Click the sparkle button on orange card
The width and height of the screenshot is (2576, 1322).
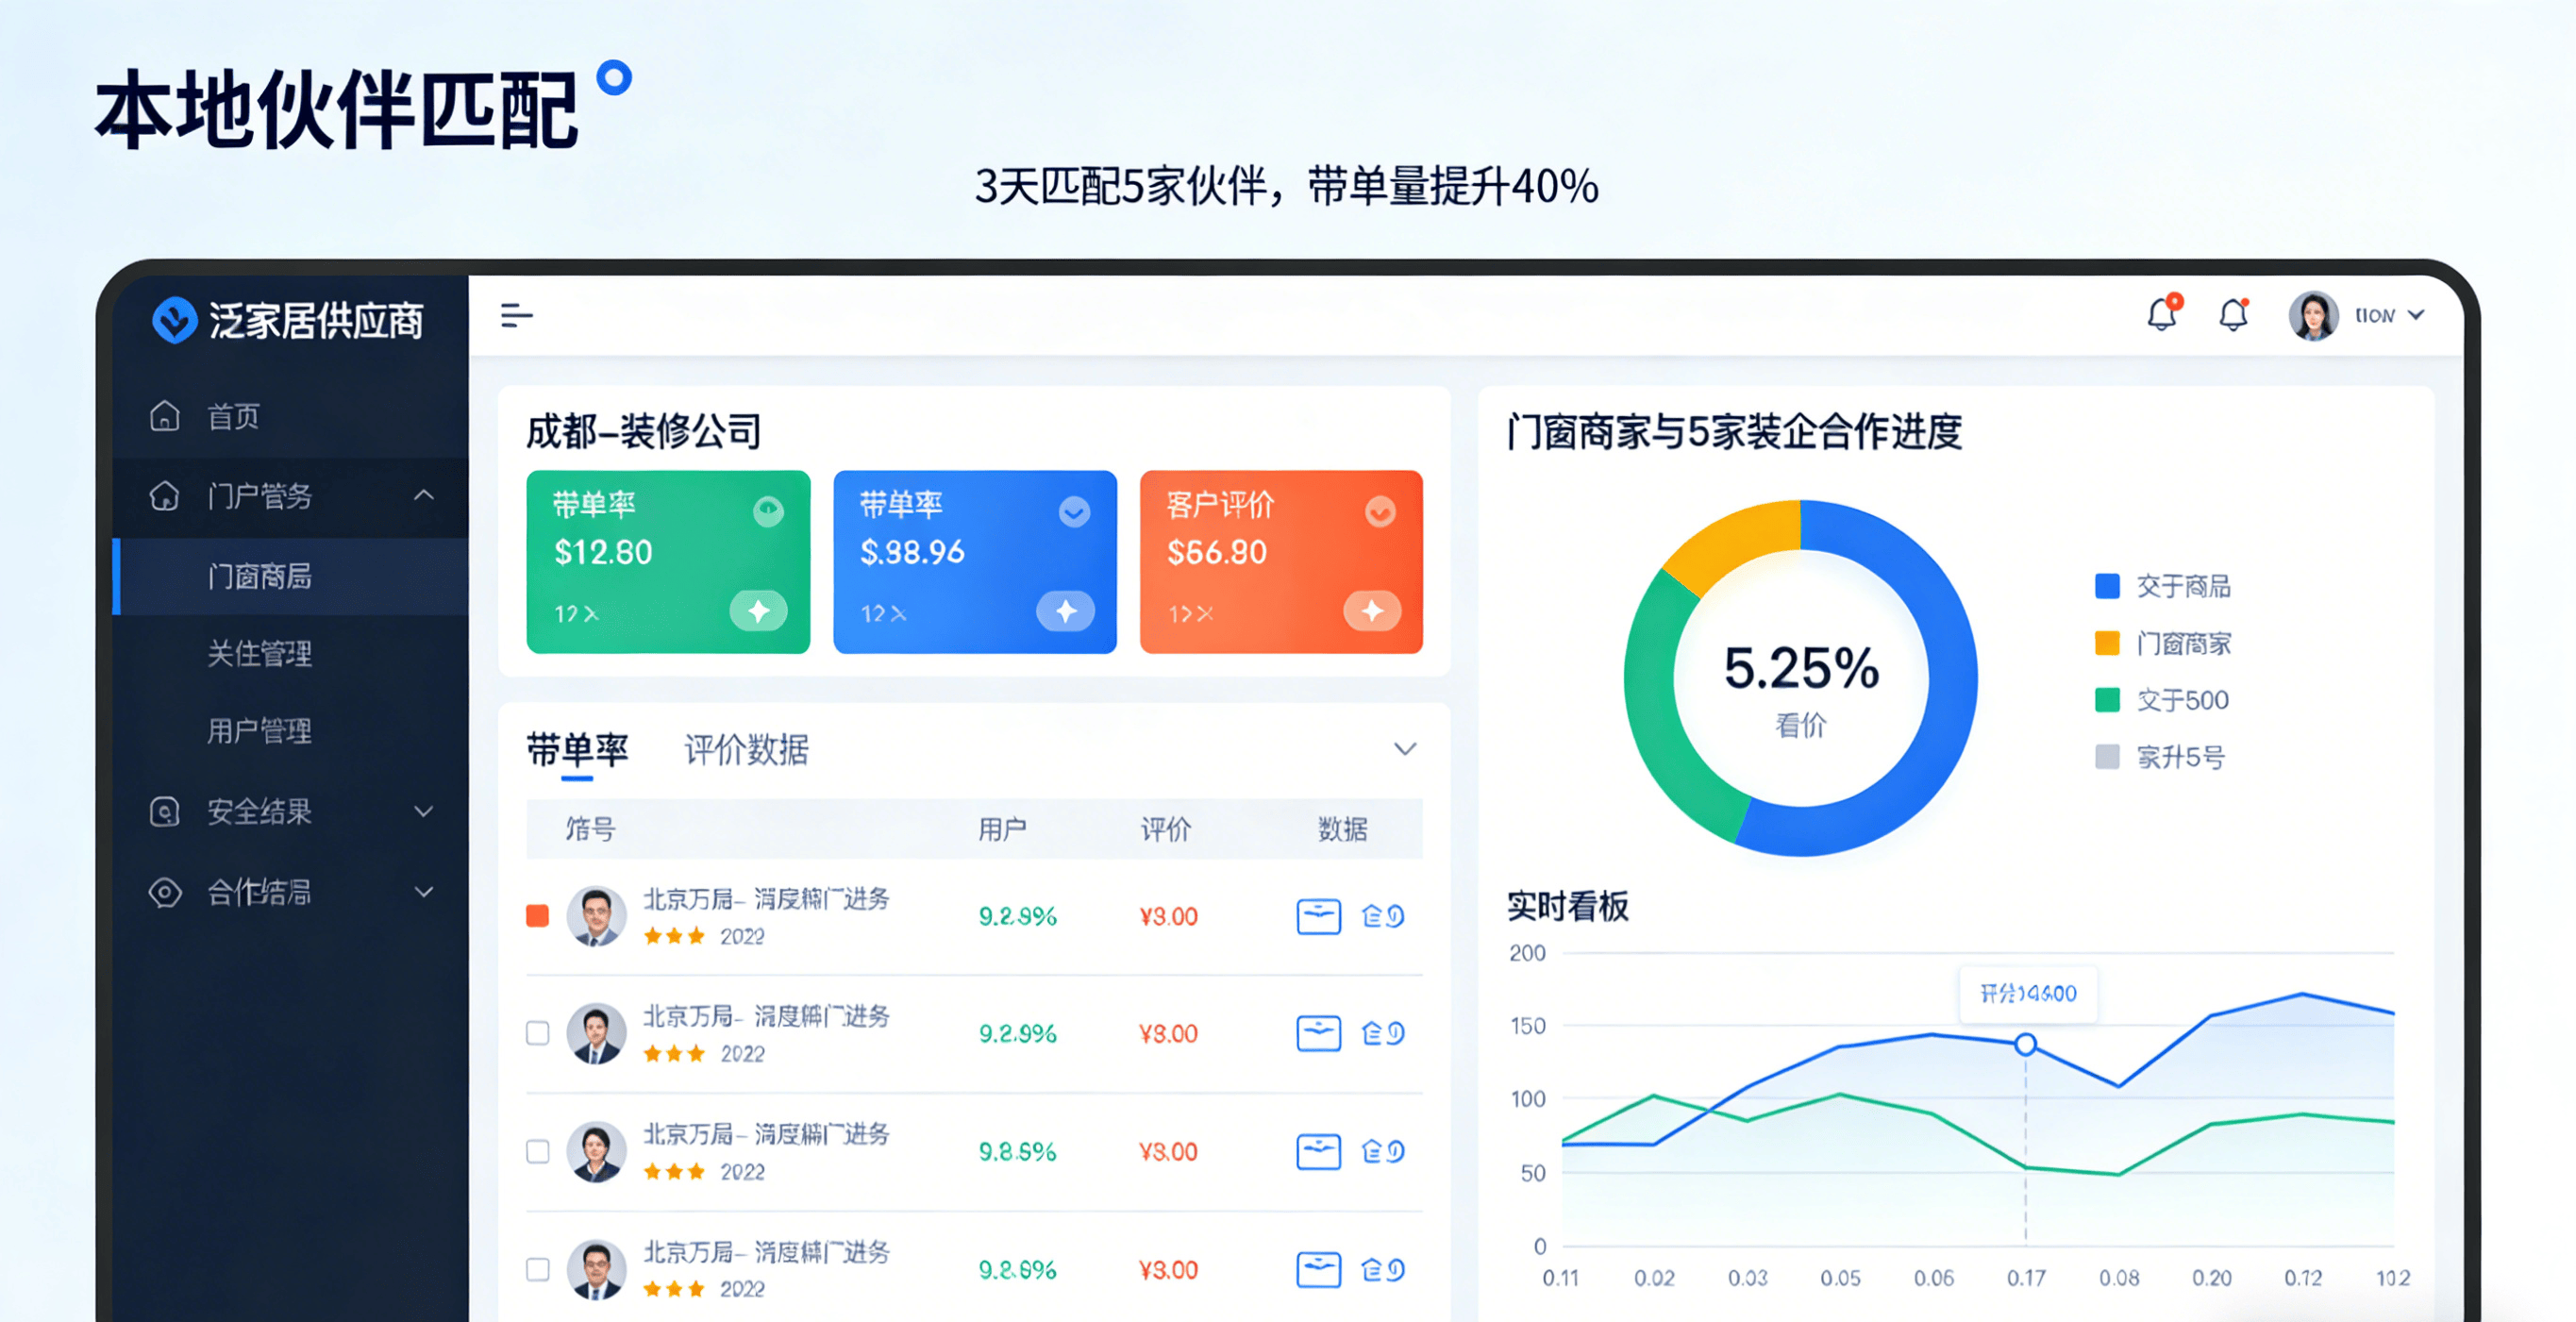pyautogui.click(x=1372, y=611)
